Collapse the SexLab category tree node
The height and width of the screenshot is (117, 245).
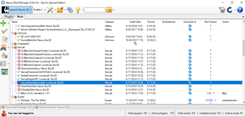coord(12,47)
